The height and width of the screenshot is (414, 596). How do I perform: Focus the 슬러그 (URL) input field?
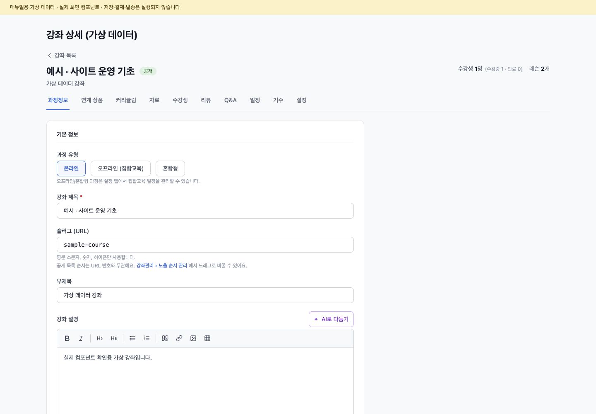click(205, 245)
